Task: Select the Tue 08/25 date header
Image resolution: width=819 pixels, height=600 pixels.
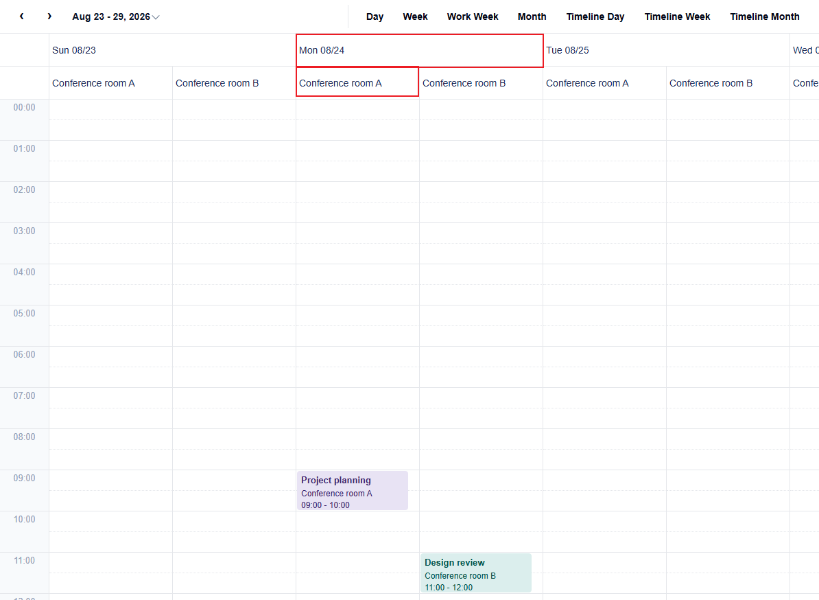Action: pyautogui.click(x=666, y=50)
